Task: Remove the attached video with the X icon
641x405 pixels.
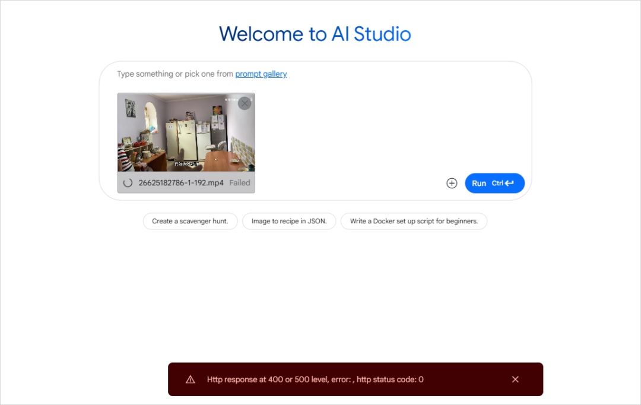Action: (x=245, y=103)
